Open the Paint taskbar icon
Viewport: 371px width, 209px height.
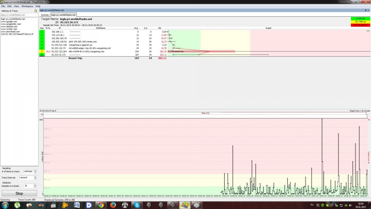point(197,205)
